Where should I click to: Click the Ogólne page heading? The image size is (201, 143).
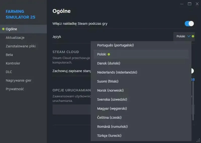[62, 11]
